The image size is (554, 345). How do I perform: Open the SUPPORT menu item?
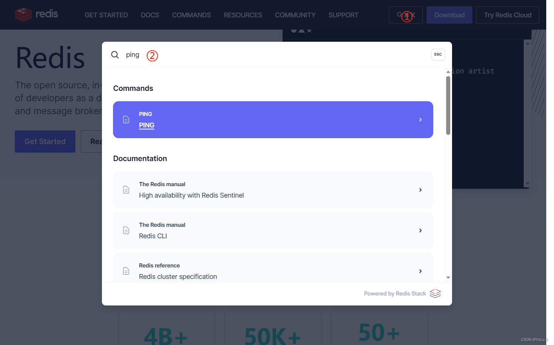click(x=343, y=15)
